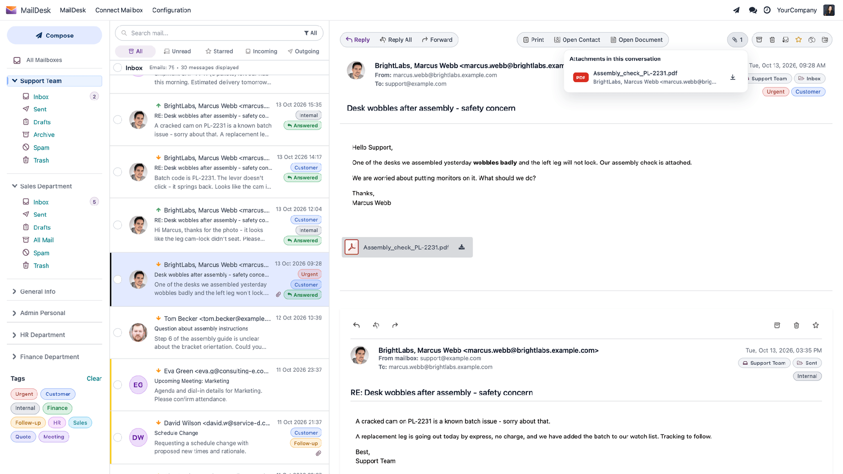
Task: Toggle the yellow star on the conversation
Action: [799, 39]
